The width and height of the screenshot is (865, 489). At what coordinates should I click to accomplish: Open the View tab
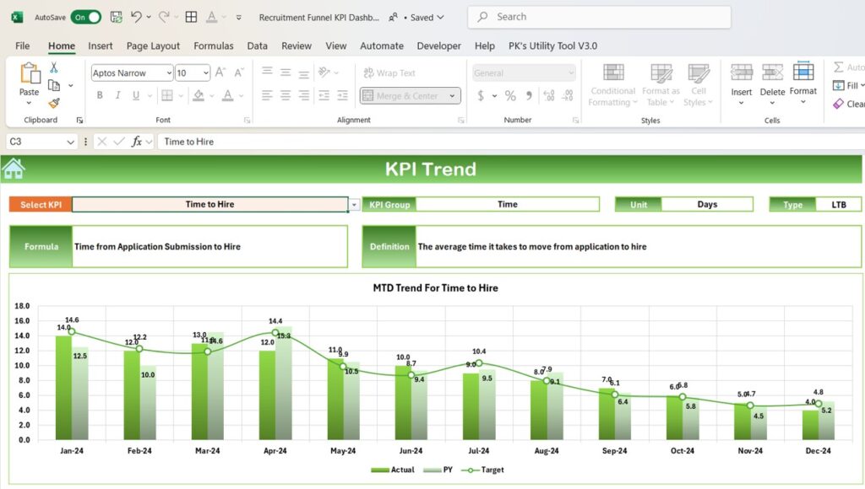(336, 46)
